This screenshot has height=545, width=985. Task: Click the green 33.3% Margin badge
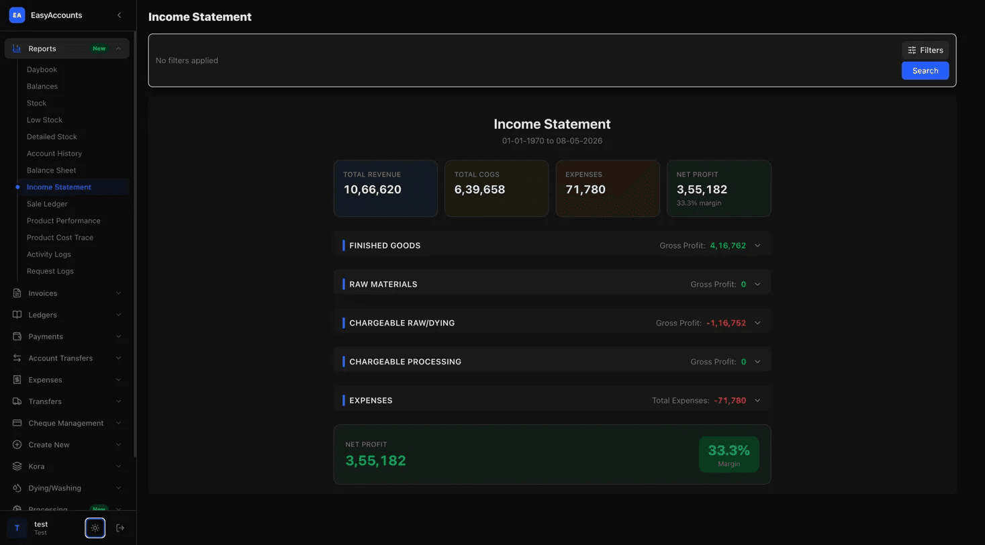click(729, 454)
